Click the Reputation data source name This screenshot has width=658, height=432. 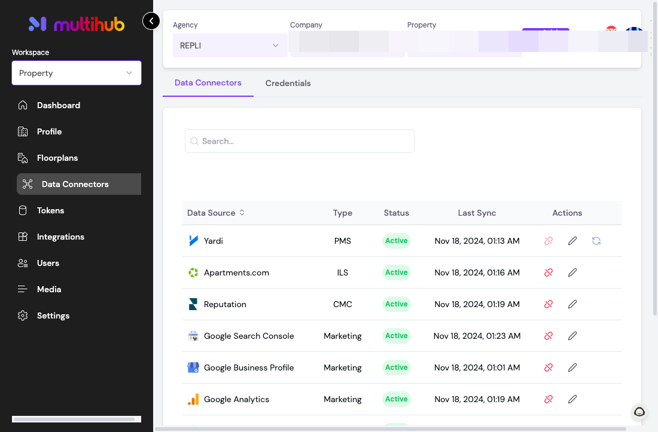point(225,304)
